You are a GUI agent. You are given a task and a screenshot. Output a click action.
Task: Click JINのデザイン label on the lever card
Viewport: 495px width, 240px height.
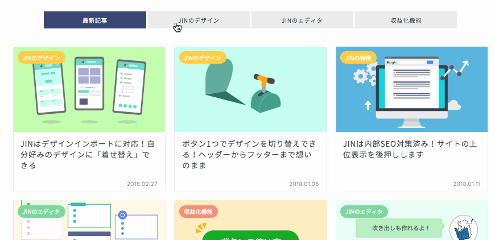point(203,57)
